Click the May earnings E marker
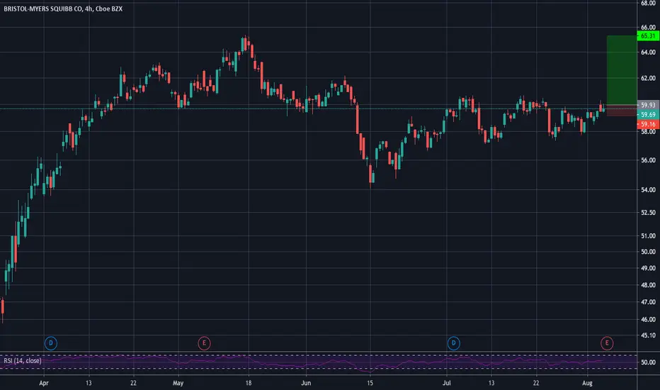660x390 pixels. [x=204, y=343]
